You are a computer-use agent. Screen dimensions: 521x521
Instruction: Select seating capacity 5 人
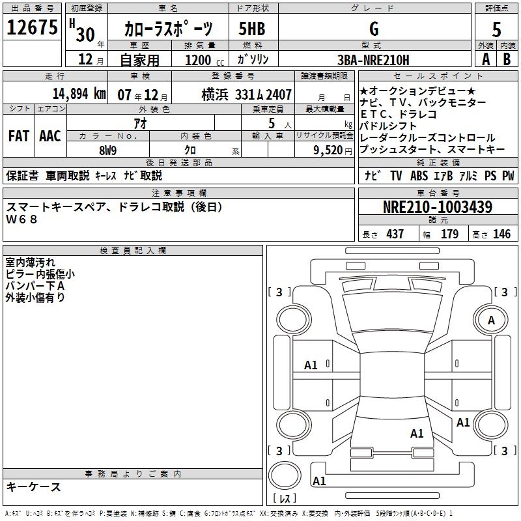tap(280, 124)
